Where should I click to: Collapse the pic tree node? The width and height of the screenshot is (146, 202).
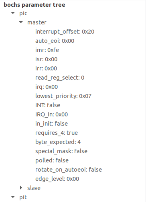coord(13,13)
